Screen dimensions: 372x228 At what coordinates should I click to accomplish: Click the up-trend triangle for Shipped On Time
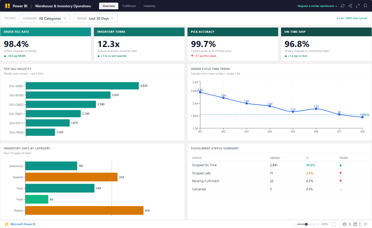tap(341, 165)
